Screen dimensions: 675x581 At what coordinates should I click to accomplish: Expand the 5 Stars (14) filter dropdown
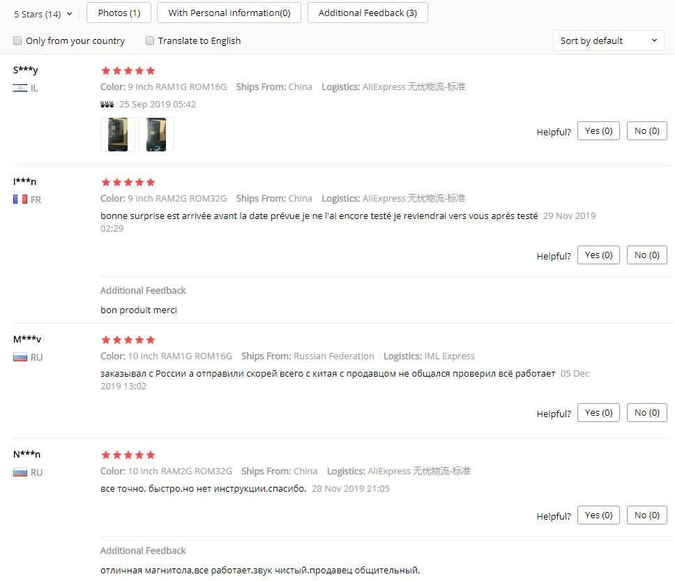click(43, 14)
